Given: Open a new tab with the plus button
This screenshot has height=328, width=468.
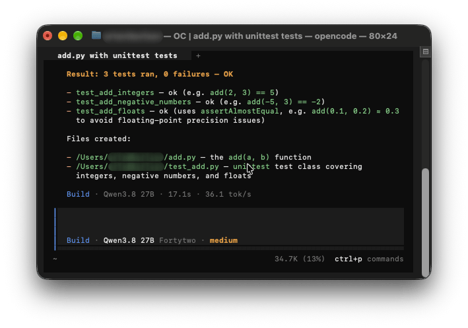Looking at the screenshot, I should (198, 56).
